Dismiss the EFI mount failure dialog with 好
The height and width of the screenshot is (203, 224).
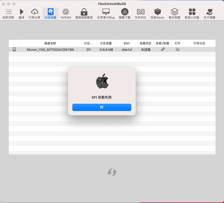[102, 107]
